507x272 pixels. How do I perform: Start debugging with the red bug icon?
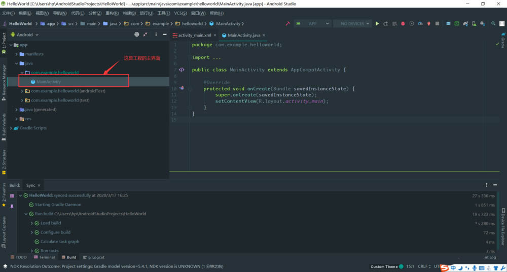point(403,24)
